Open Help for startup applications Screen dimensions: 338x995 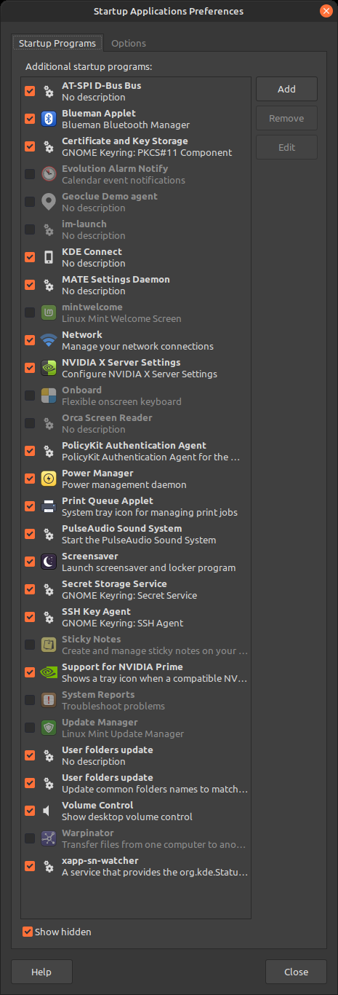(x=41, y=972)
